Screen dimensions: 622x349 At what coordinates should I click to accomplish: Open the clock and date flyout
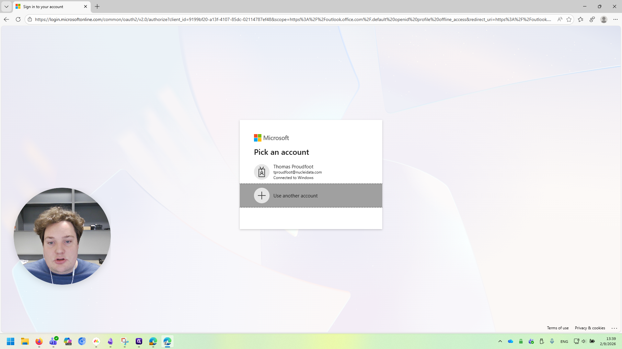click(608, 341)
